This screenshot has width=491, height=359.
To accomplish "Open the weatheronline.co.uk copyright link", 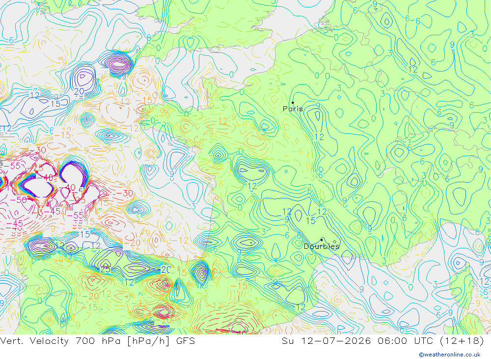I will 450,354.
